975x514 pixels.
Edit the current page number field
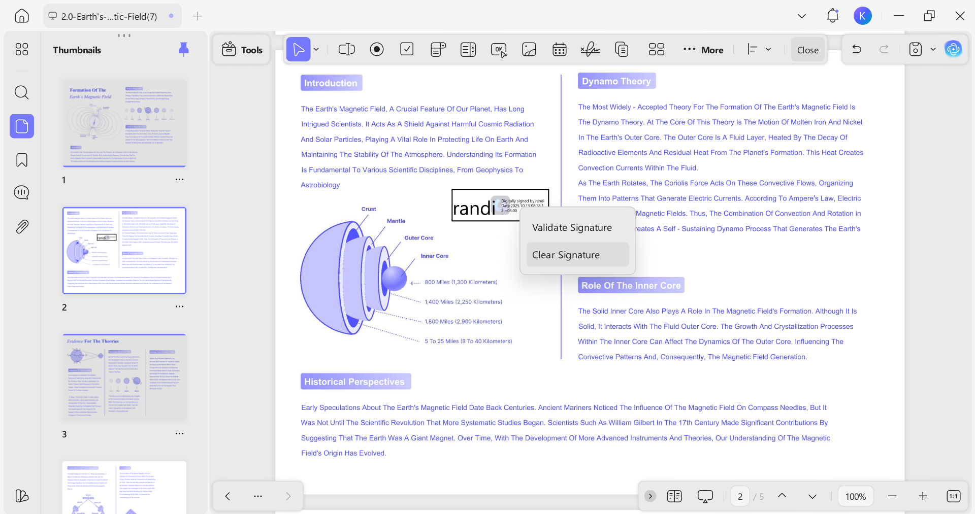click(x=740, y=496)
